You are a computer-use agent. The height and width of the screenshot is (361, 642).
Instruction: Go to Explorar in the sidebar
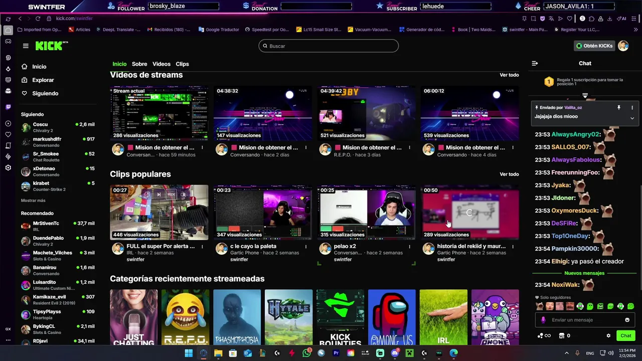[x=38, y=80]
